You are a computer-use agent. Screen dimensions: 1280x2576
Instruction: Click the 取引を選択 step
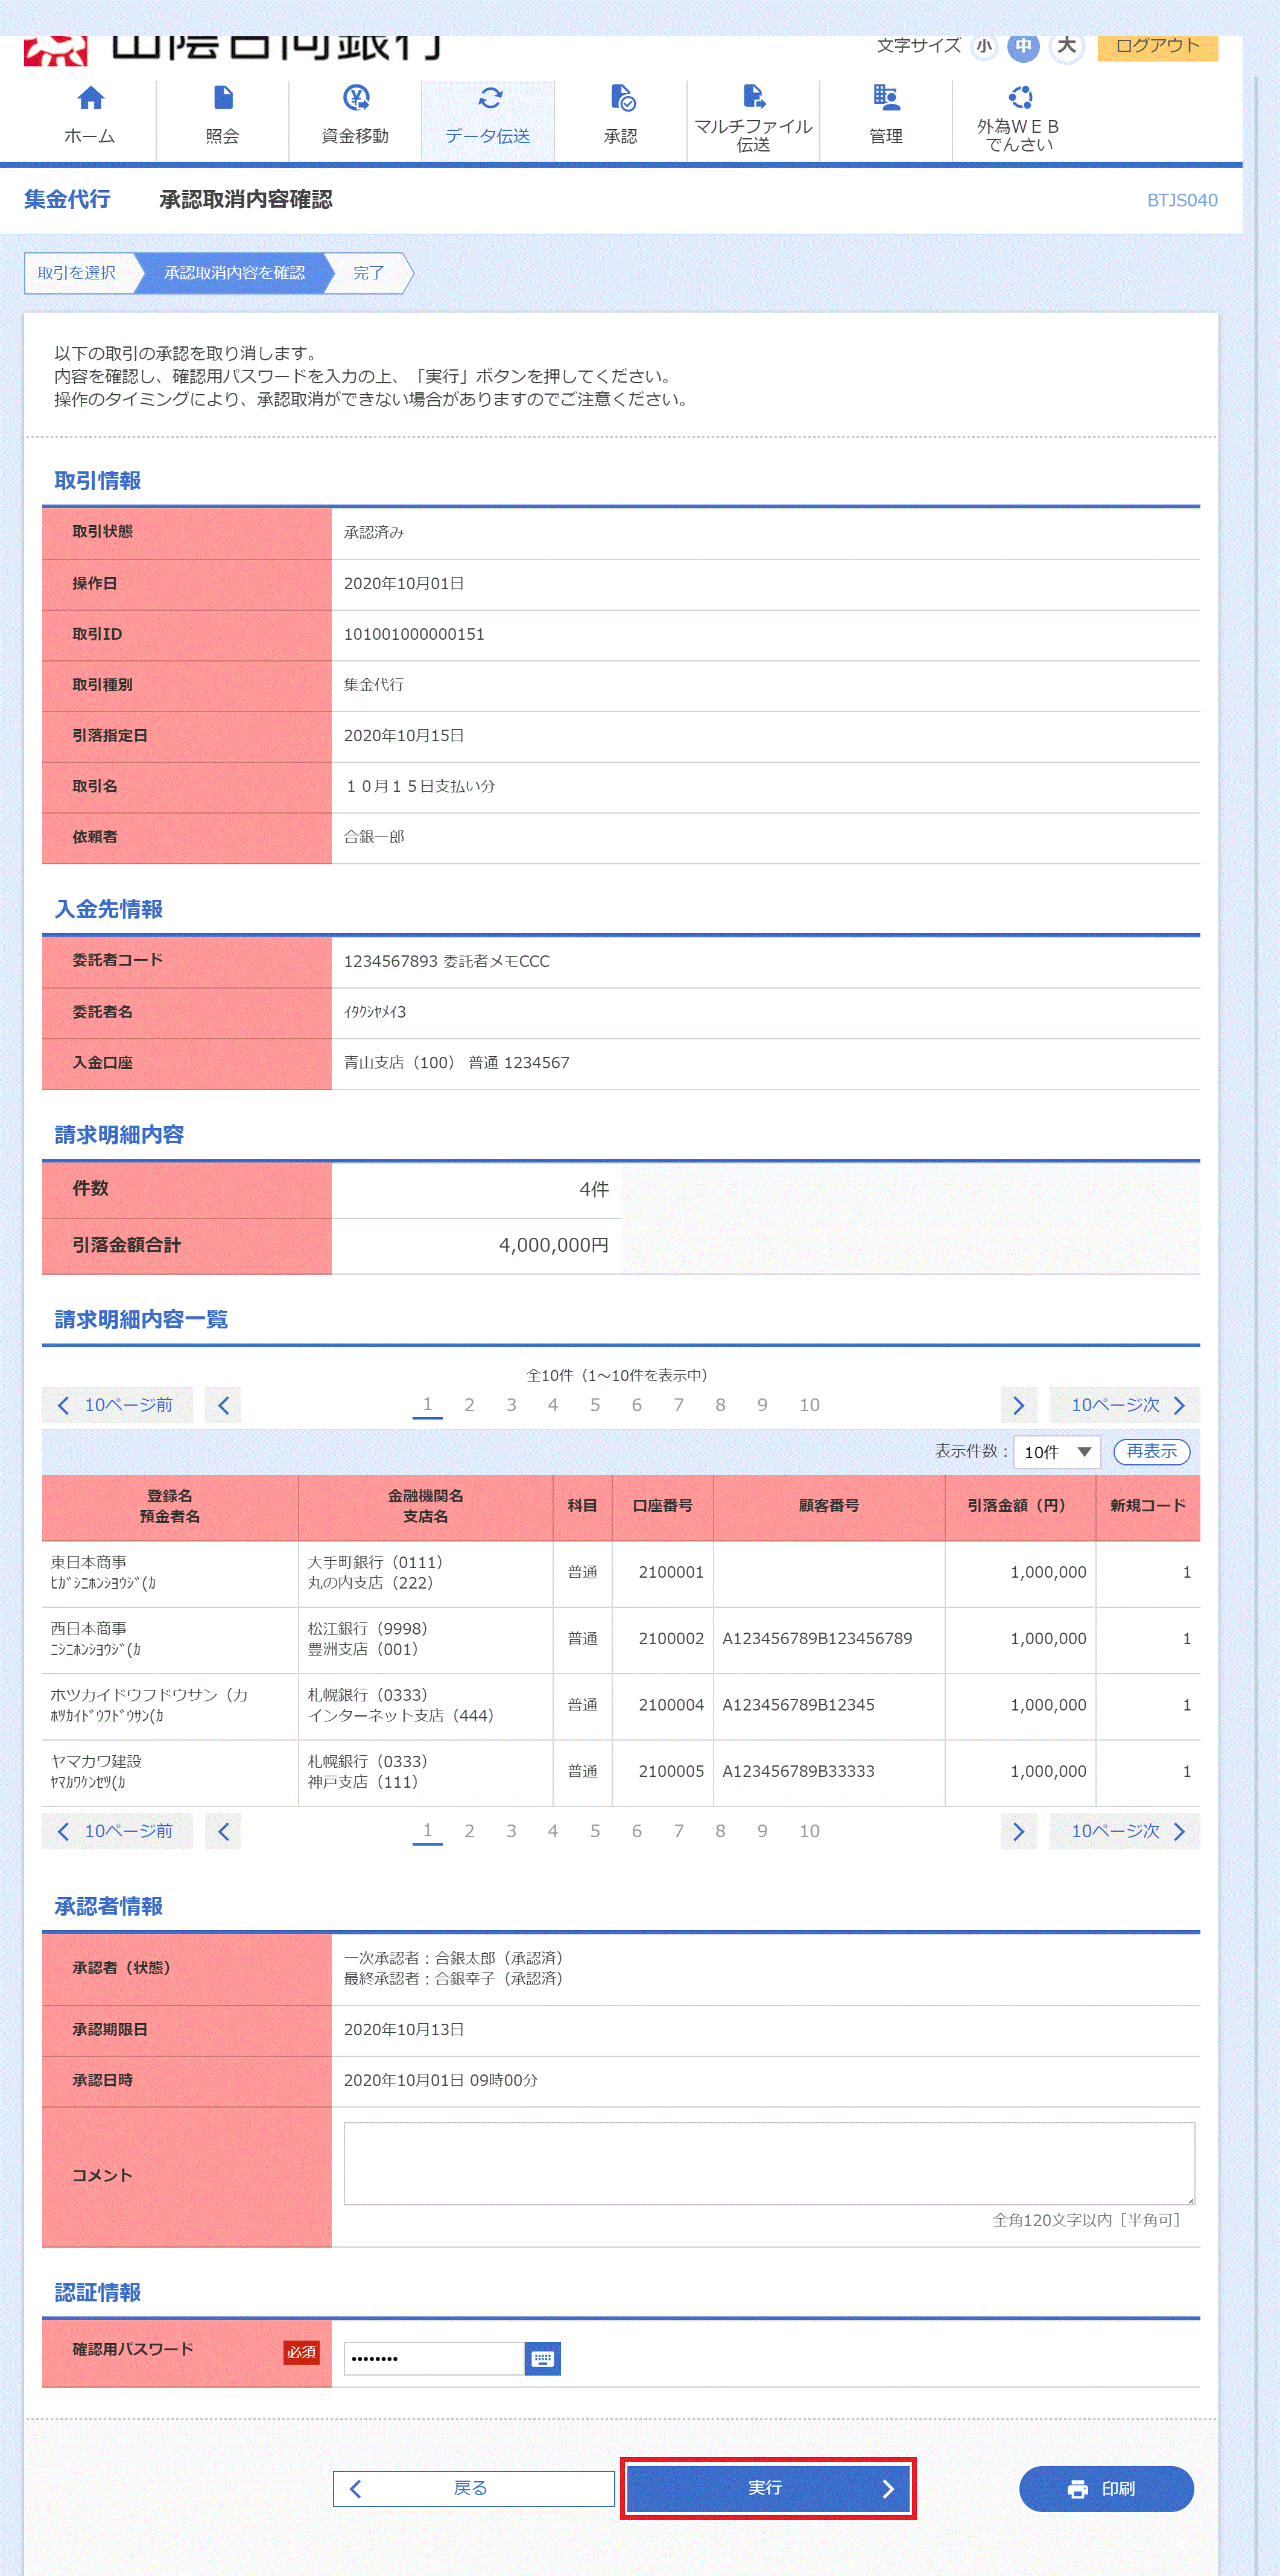[x=77, y=273]
